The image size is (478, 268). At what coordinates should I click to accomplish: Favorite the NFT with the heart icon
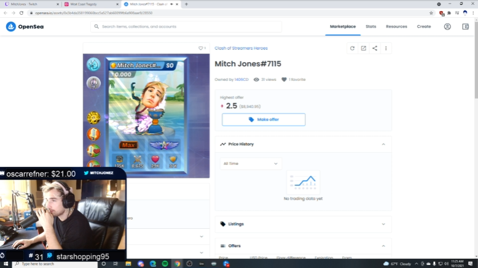pos(200,48)
